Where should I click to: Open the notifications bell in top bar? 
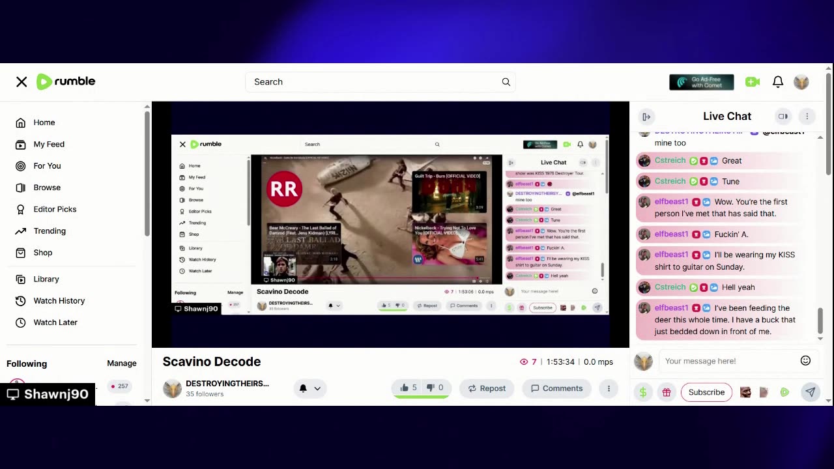coord(778,81)
